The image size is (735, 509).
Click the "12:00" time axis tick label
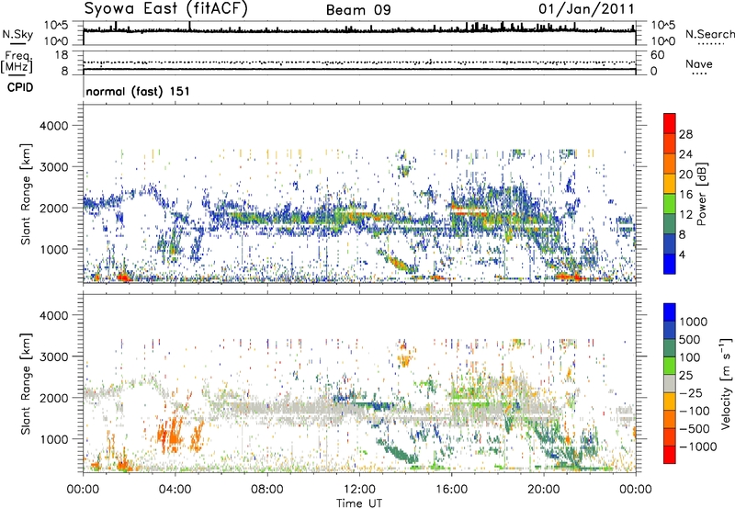[359, 490]
